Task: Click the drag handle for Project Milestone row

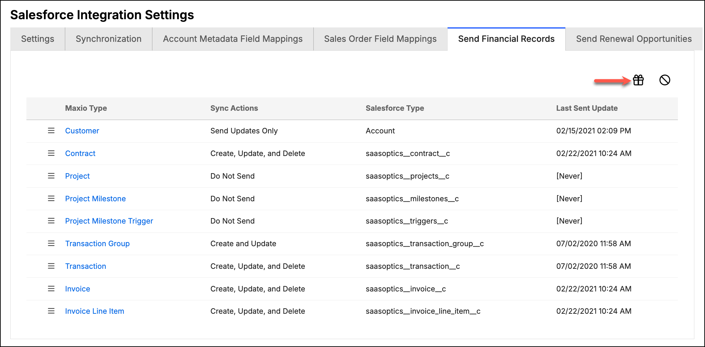Action: [51, 199]
